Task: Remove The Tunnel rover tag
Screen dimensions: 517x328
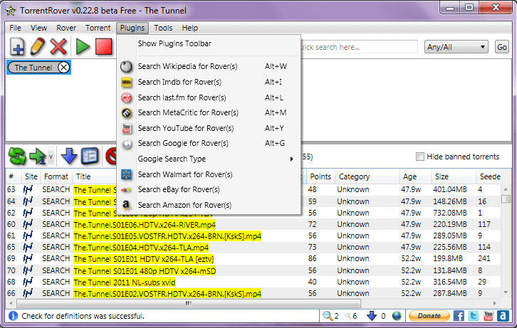Action: click(63, 68)
